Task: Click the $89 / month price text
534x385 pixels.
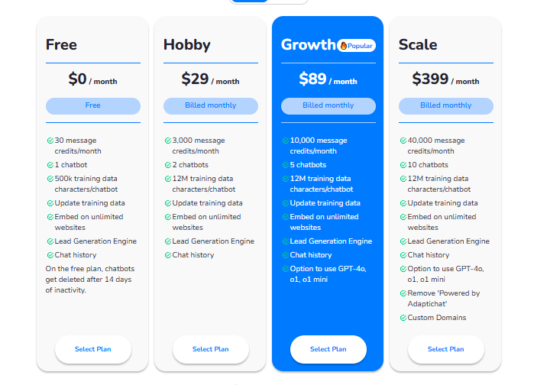Action: (328, 79)
